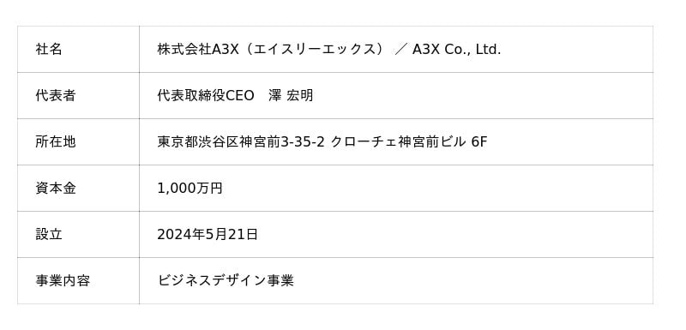The width and height of the screenshot is (686, 330).
Task: Click the 設立 label cell
Action: 78,235
